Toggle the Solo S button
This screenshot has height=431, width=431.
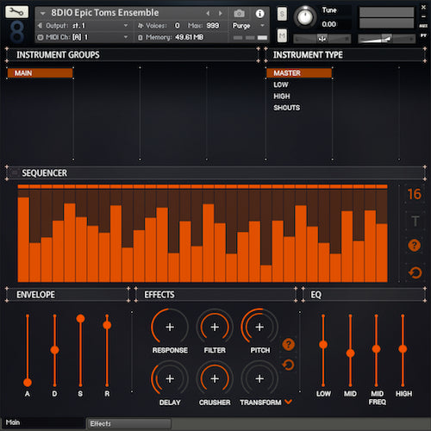pyautogui.click(x=282, y=14)
